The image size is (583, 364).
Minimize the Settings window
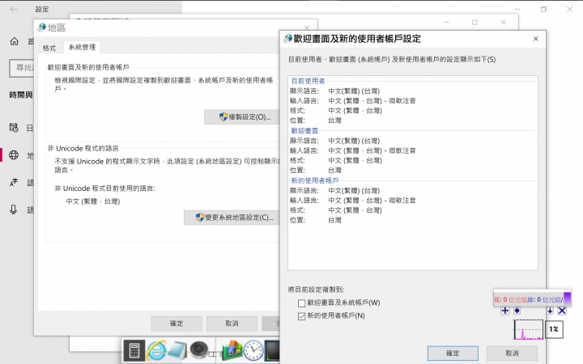(x=517, y=9)
